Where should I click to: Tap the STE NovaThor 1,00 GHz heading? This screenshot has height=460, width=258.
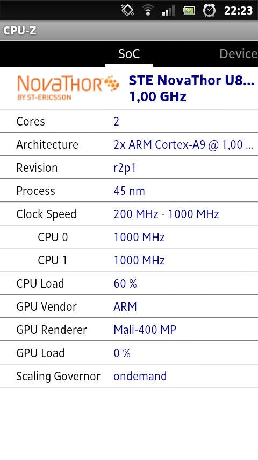[x=191, y=88]
